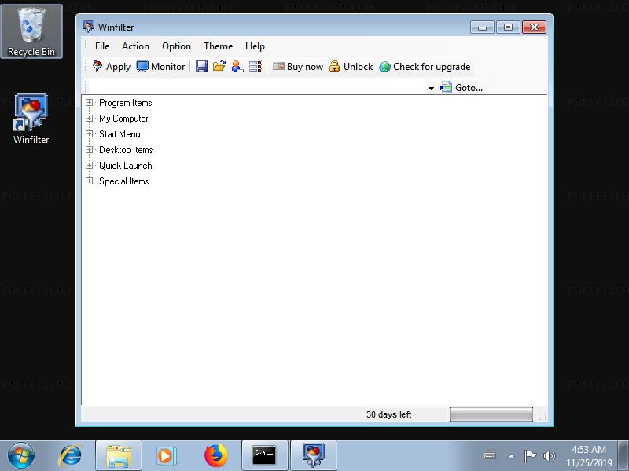Click the Winfilter taskbar button
This screenshot has width=629, height=471.
pos(313,455)
